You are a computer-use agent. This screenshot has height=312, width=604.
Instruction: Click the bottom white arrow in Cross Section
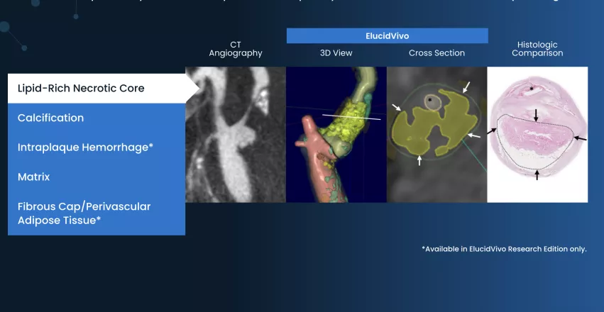coord(419,160)
